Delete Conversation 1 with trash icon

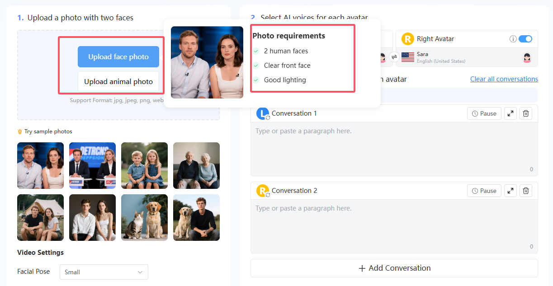[x=525, y=114]
